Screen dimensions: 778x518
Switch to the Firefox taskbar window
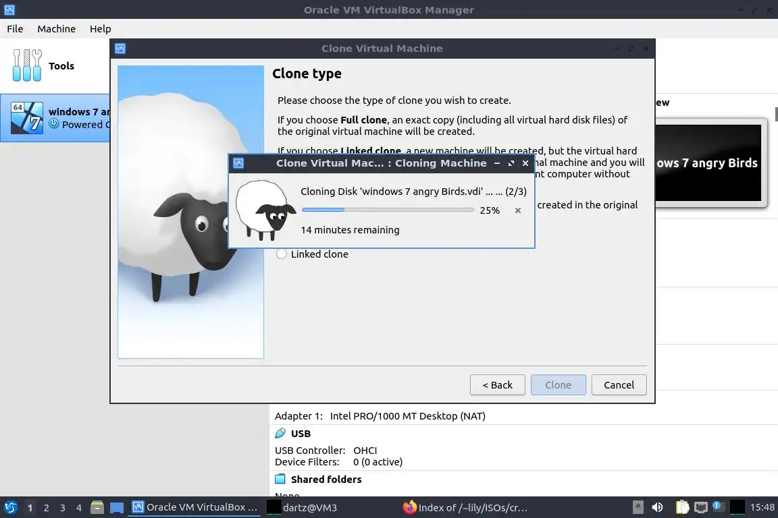coord(465,507)
